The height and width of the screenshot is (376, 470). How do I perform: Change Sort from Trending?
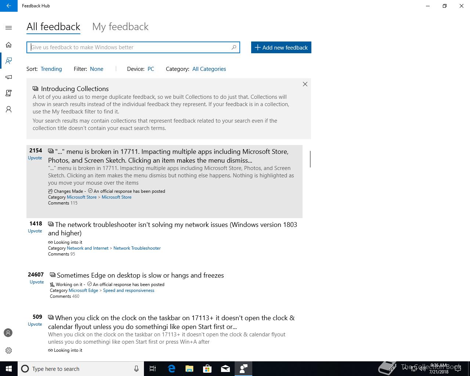tap(51, 69)
